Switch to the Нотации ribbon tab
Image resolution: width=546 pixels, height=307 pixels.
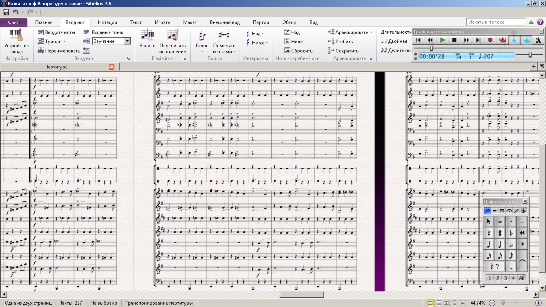(108, 22)
